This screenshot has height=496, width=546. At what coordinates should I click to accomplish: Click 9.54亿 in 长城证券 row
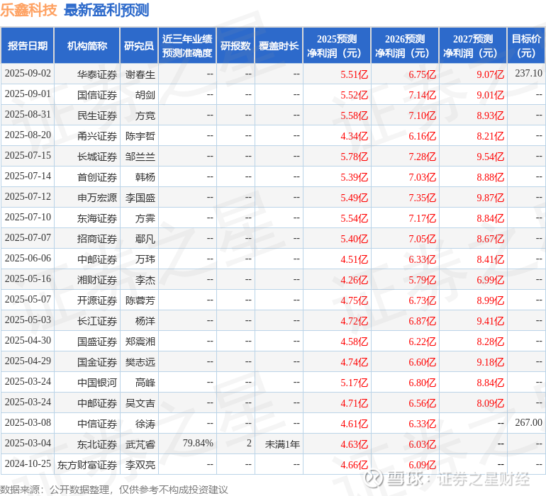490,157
